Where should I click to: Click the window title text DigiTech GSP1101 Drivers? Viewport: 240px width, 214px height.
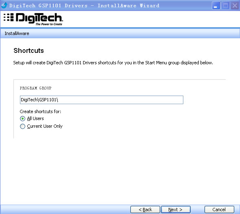click(x=48, y=6)
